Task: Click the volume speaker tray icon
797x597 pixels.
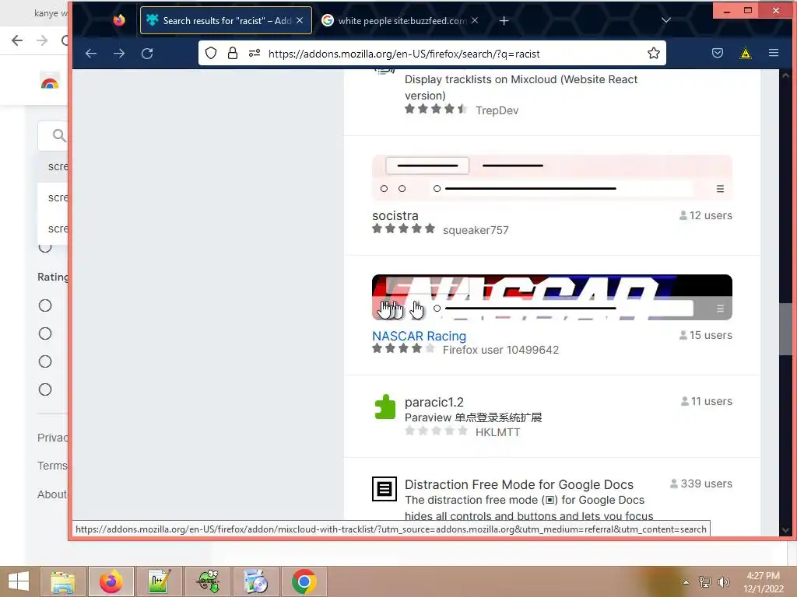Action: (x=723, y=581)
